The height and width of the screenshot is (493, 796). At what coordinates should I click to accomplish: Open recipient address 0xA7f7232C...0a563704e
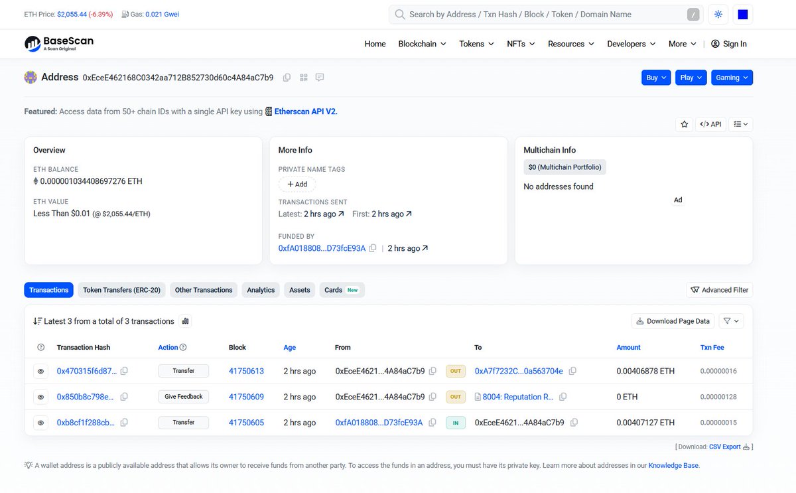click(x=519, y=371)
